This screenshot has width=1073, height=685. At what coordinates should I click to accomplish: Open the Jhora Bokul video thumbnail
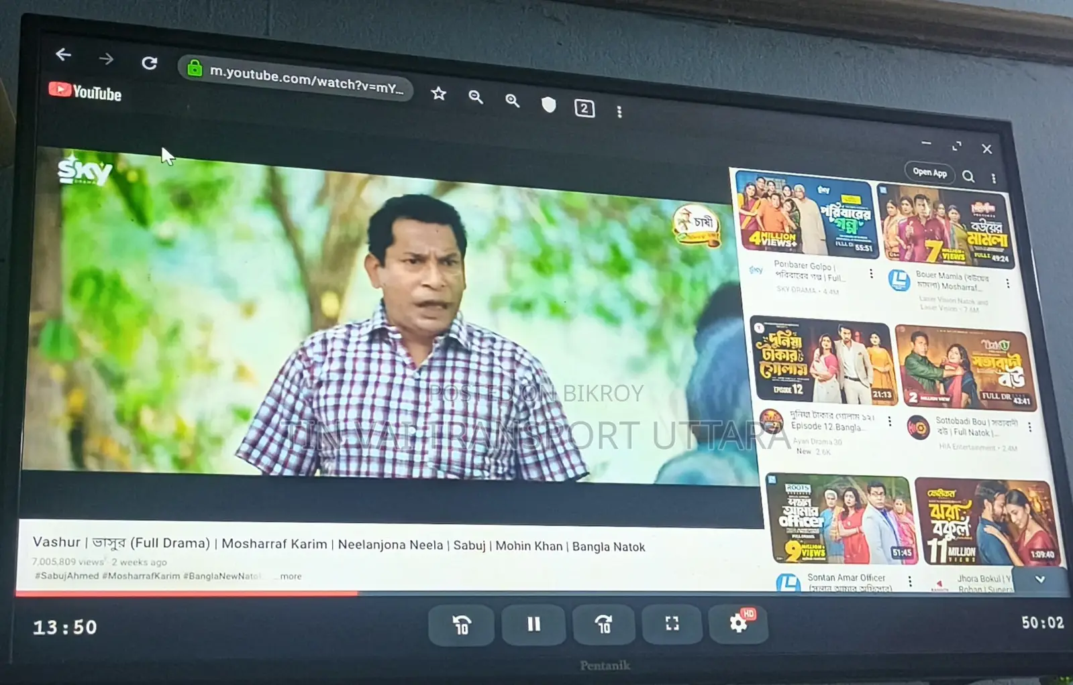[986, 522]
